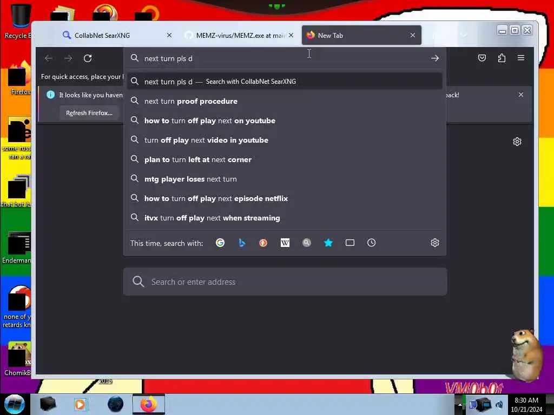This screenshot has height=415, width=554.
Task: Close the CollabNet SearXNG tab
Action: pyautogui.click(x=169, y=35)
